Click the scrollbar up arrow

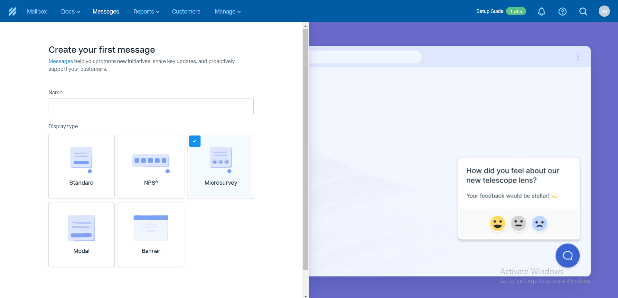305,26
